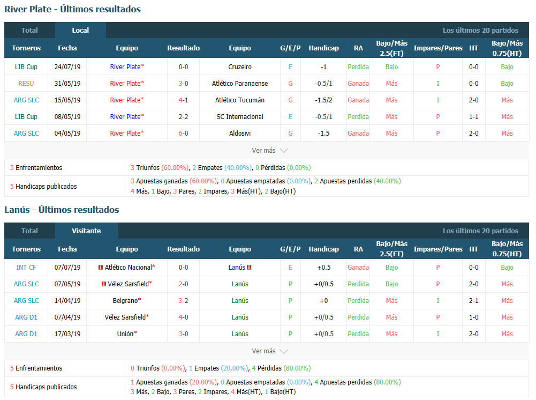Click the 4-0 result of Vélez Sarsfield match

tap(183, 317)
